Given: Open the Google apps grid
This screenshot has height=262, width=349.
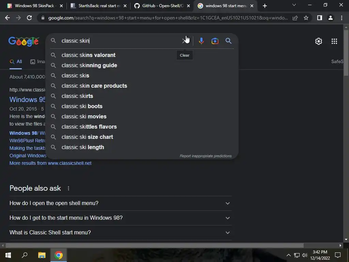Looking at the screenshot, I should 334,41.
